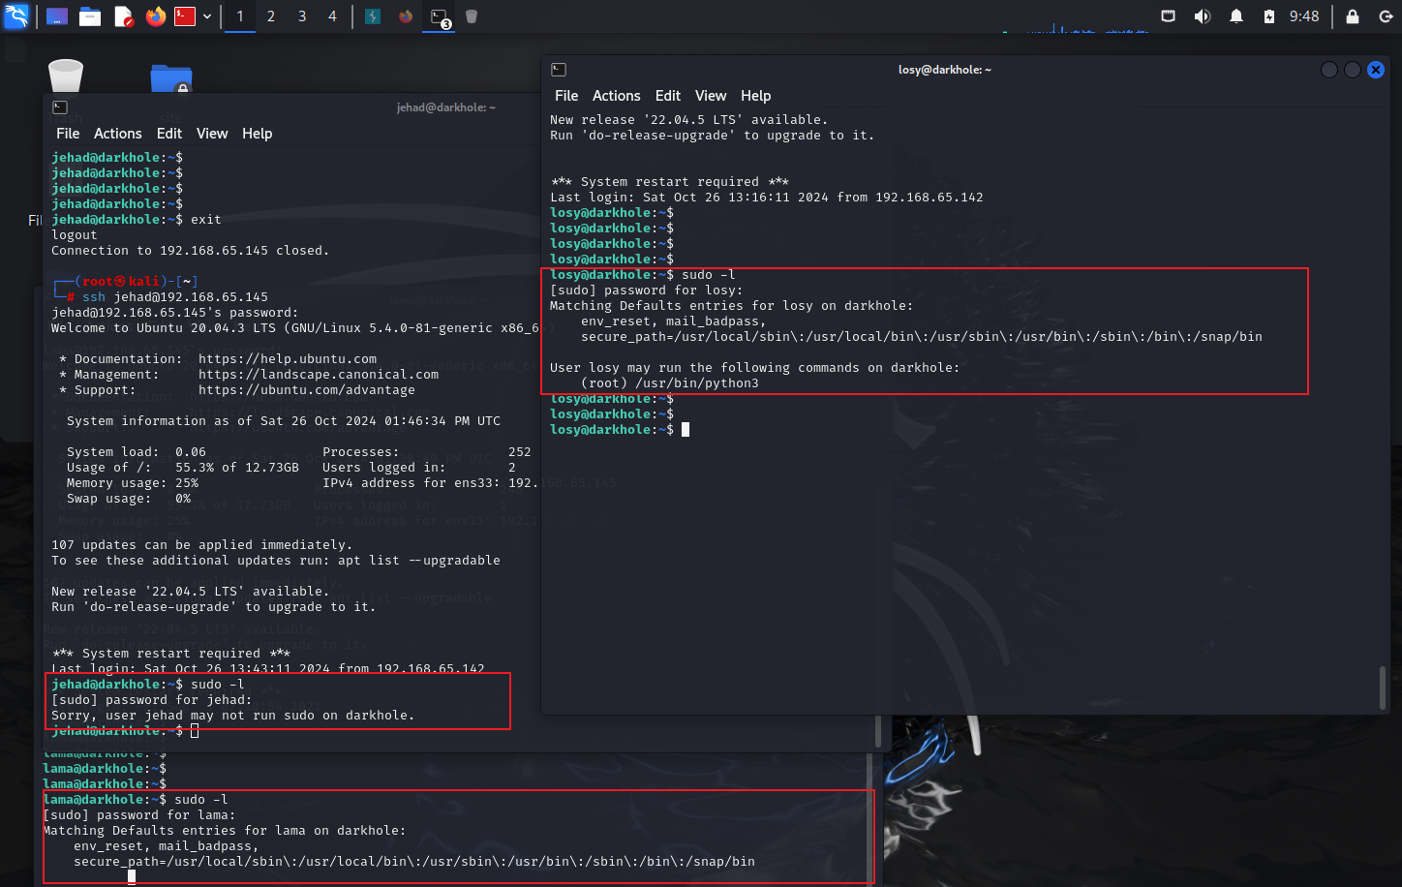Open the notifications bell icon
This screenshot has width=1402, height=887.
pyautogui.click(x=1236, y=16)
